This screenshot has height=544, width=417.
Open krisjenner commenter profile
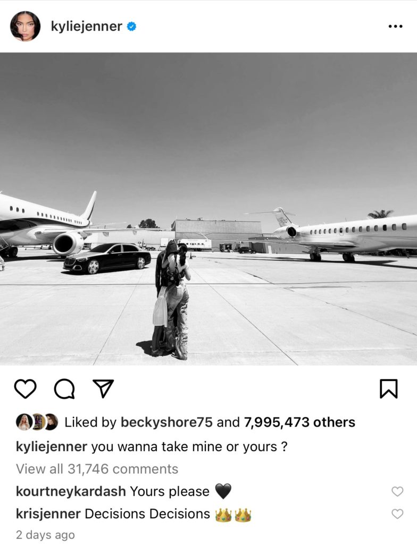pos(48,514)
